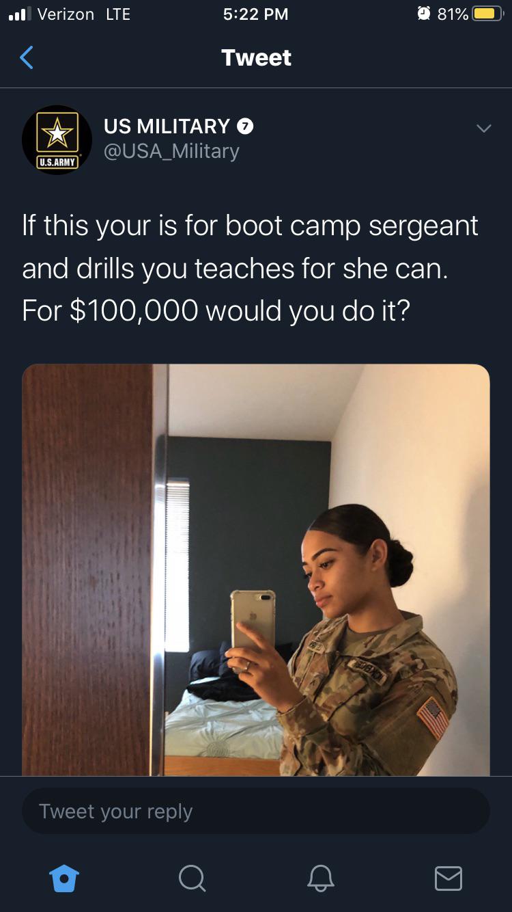
Task: Open the US MILITARY display name
Action: point(167,126)
